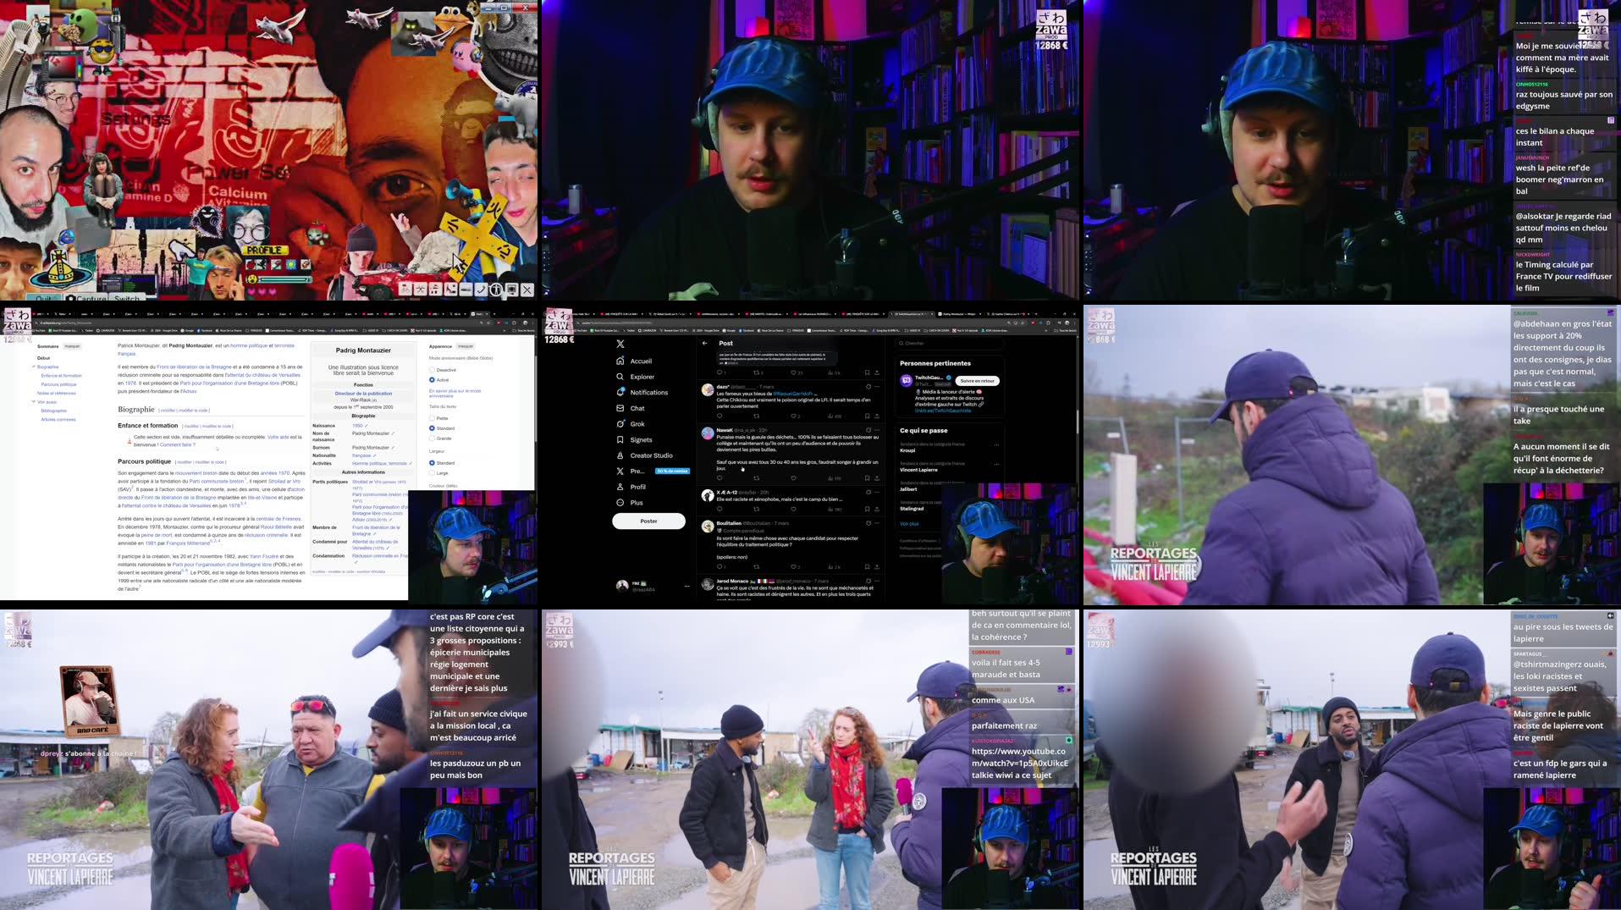Click back arrow beside Post header
This screenshot has width=1621, height=910.
(705, 344)
